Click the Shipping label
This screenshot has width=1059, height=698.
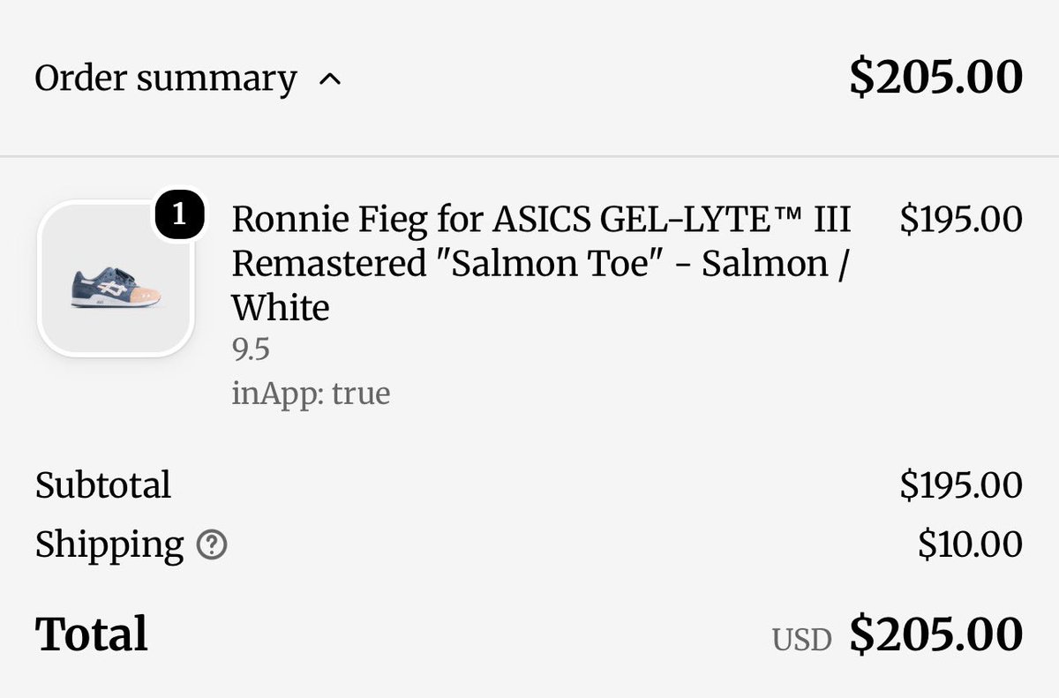[x=109, y=546]
